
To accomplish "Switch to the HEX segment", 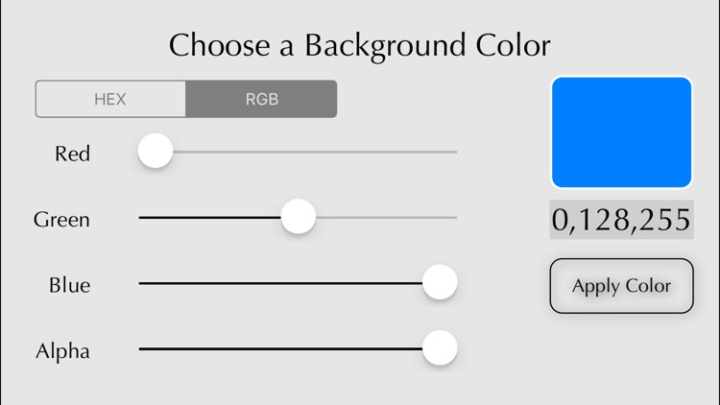I will [x=110, y=99].
